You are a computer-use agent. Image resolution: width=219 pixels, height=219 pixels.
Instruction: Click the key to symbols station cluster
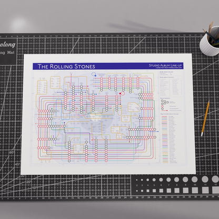165,102
